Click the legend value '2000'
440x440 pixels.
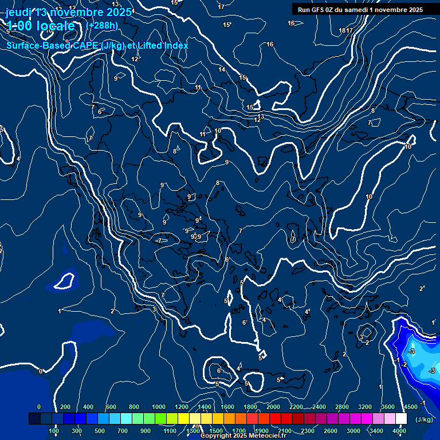coord(273,407)
